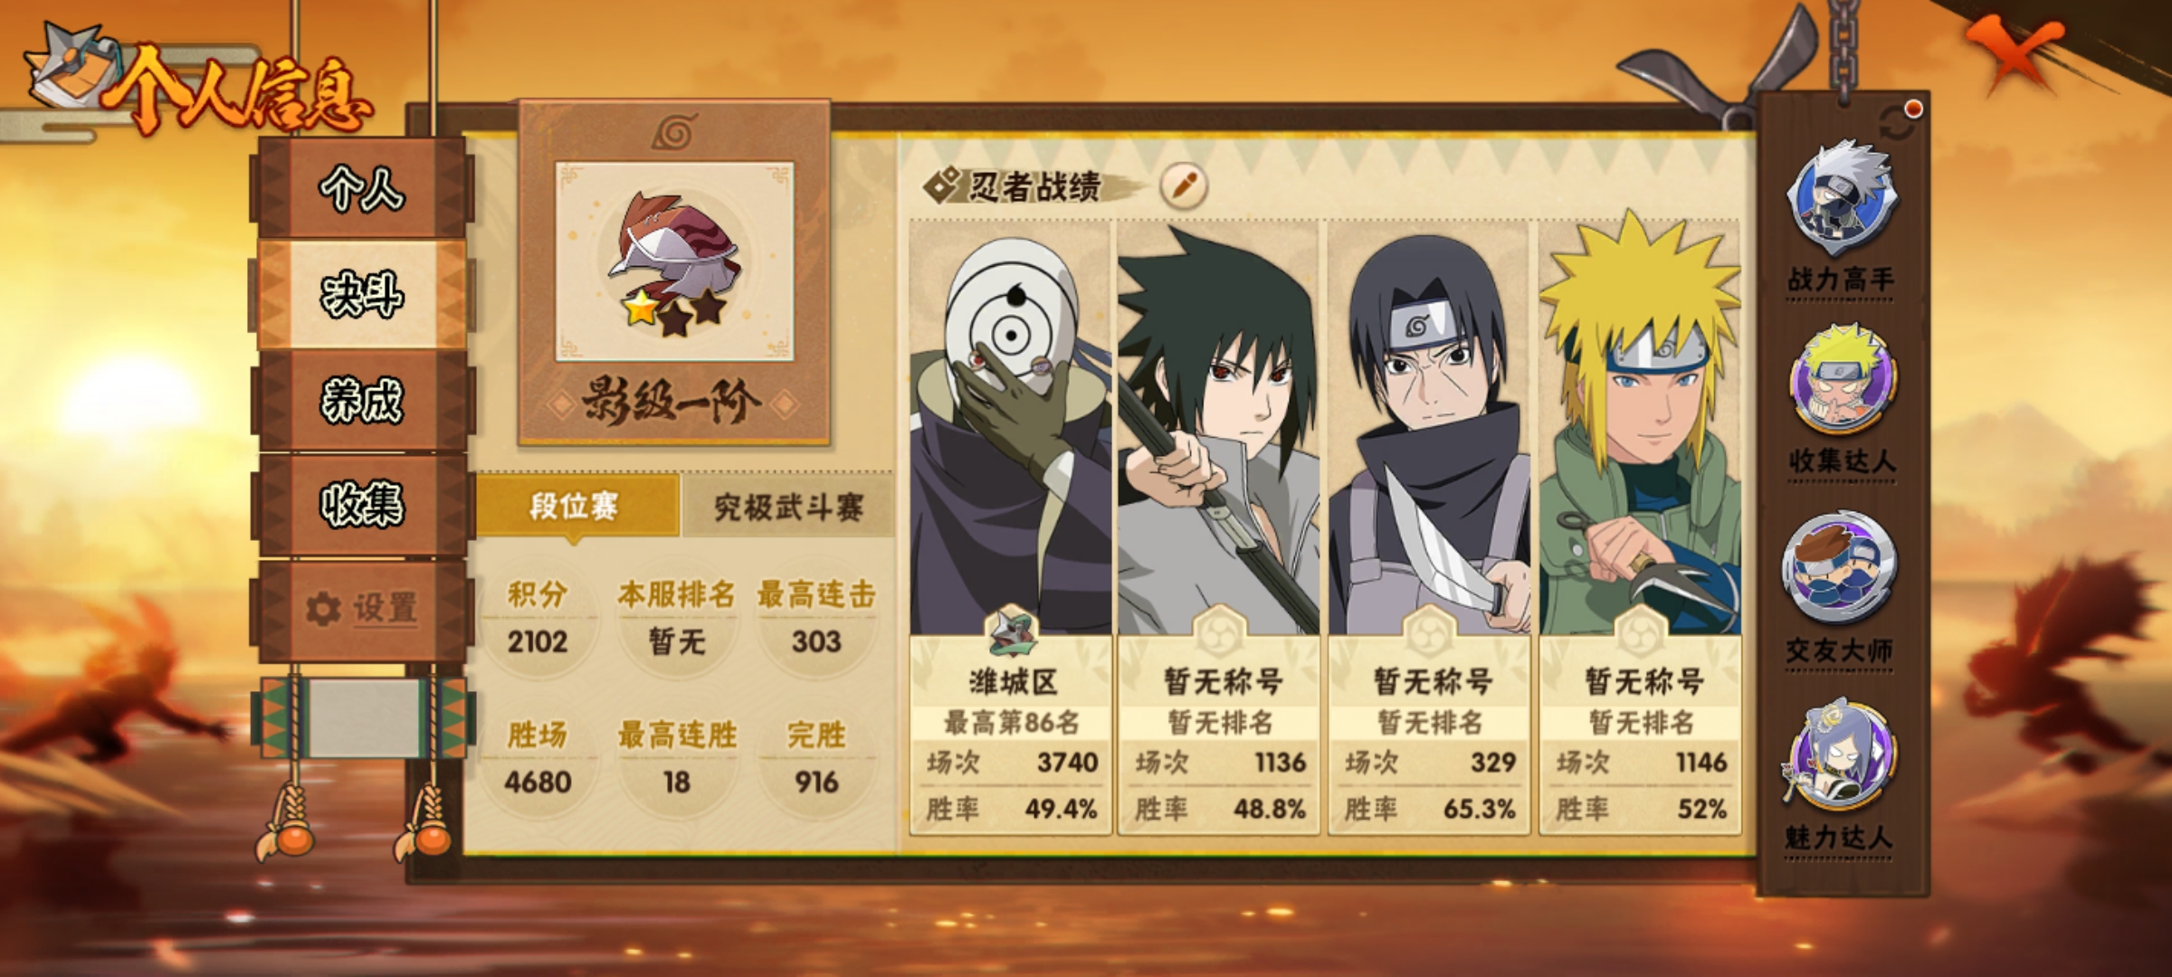
Task: Select the Itachi ninja card
Action: (1430, 526)
